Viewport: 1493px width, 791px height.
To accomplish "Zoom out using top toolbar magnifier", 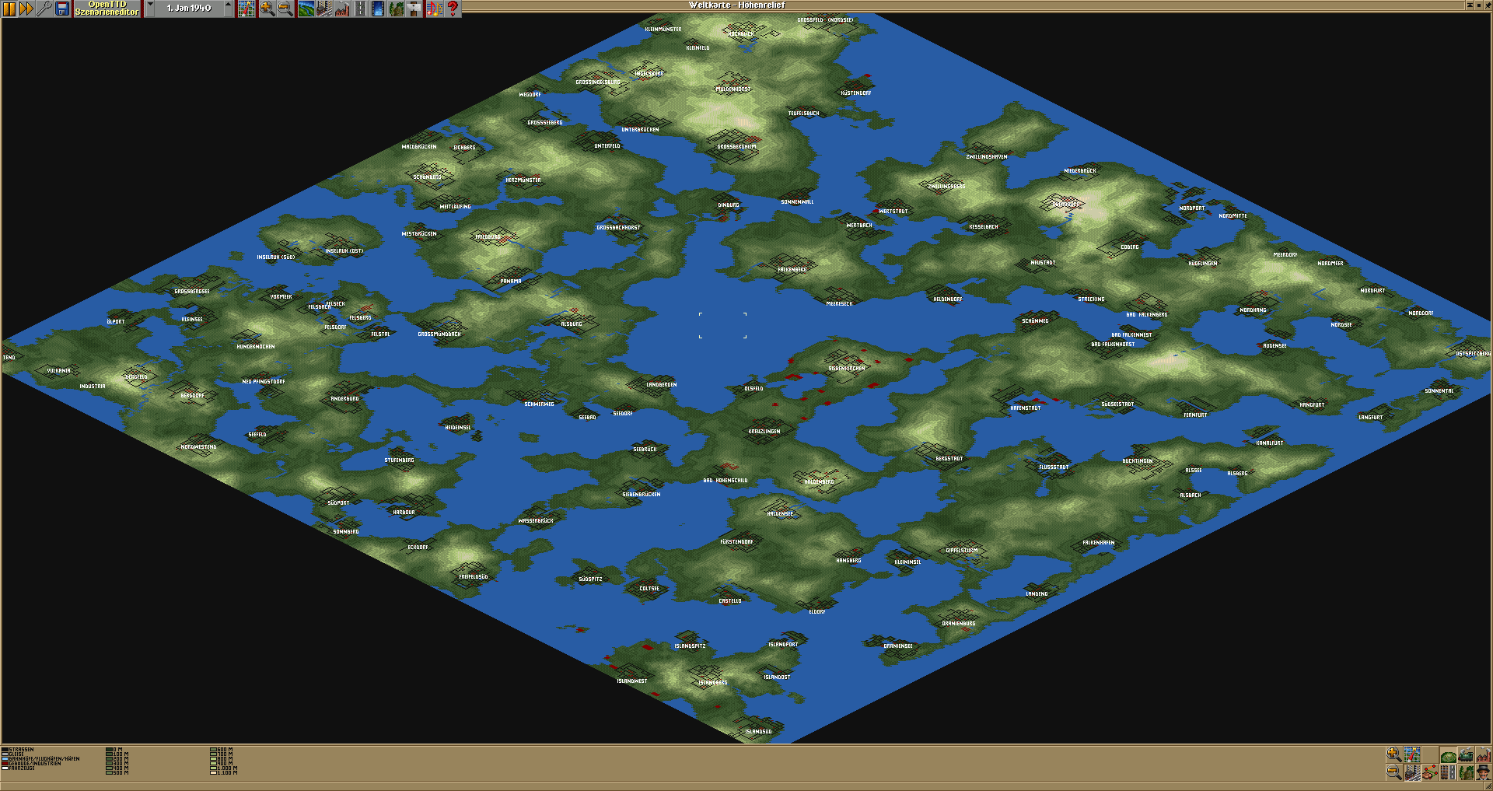I will point(285,9).
